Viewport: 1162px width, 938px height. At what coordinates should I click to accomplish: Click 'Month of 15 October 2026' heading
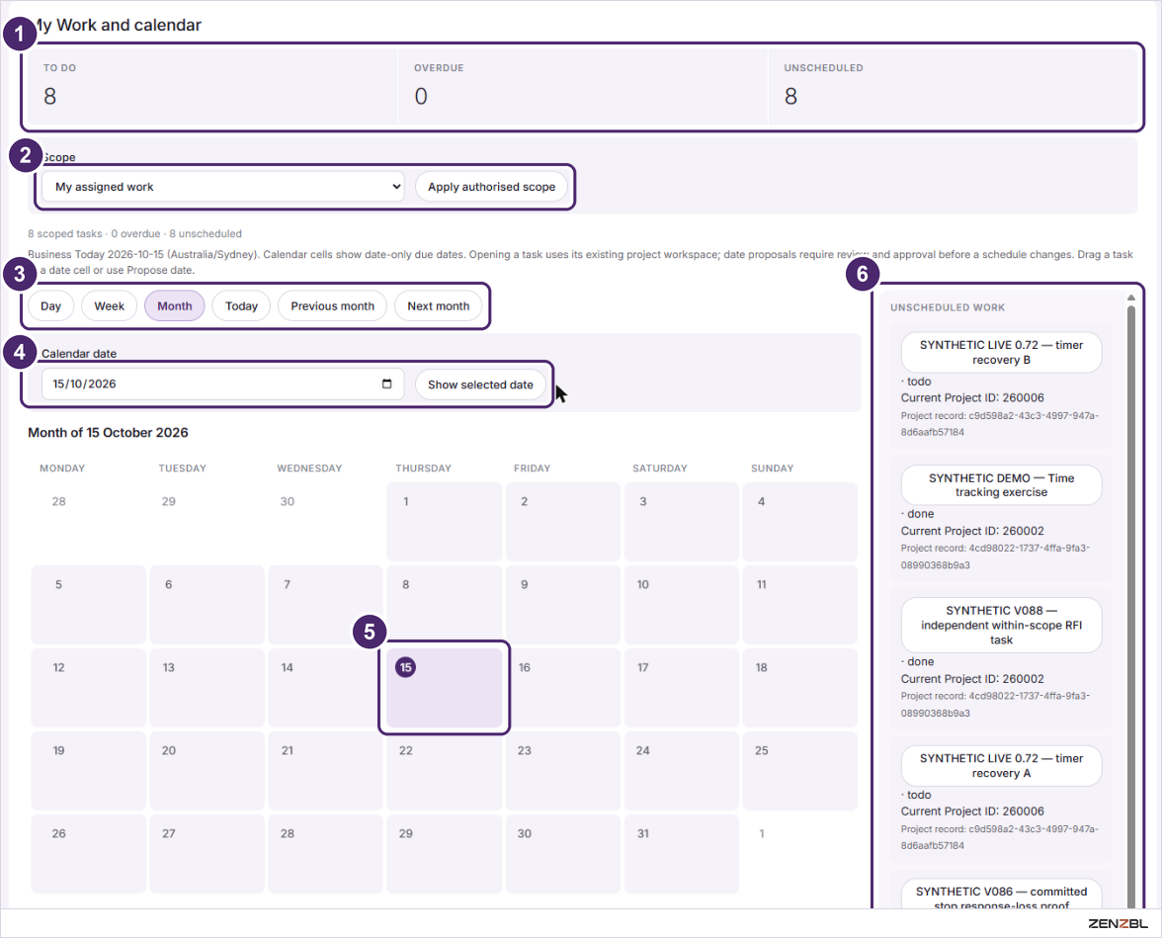(x=109, y=432)
